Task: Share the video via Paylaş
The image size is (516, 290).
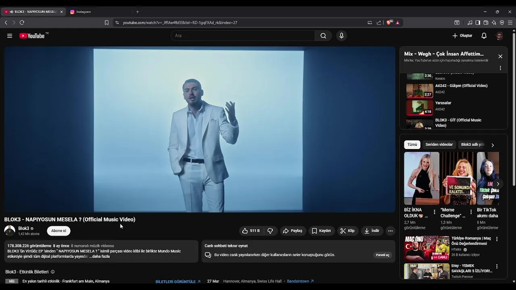Action: pyautogui.click(x=293, y=231)
